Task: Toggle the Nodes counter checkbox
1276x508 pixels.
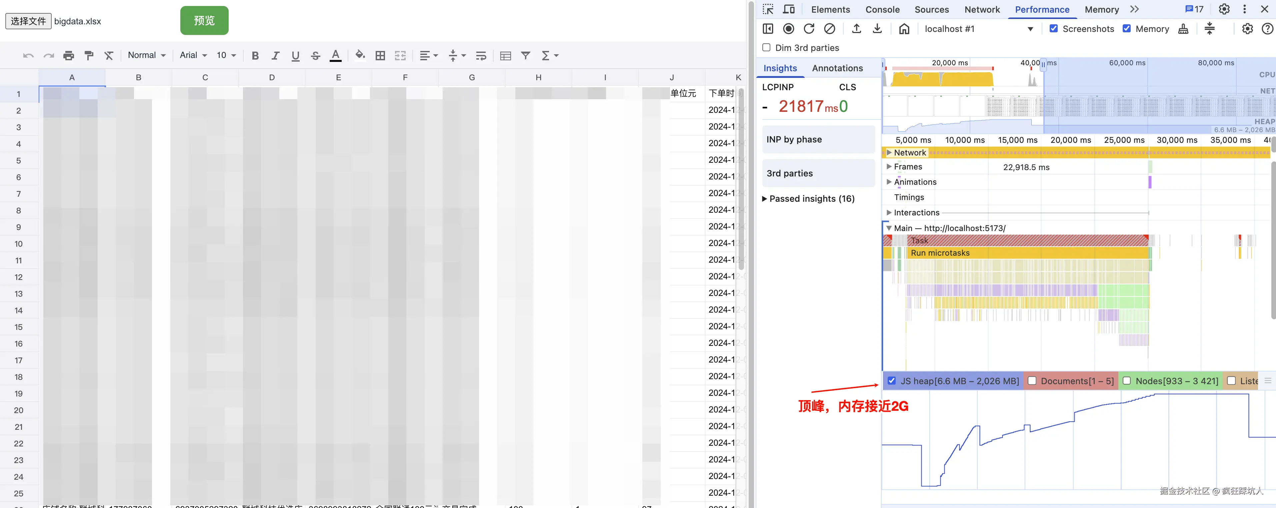Action: point(1127,381)
